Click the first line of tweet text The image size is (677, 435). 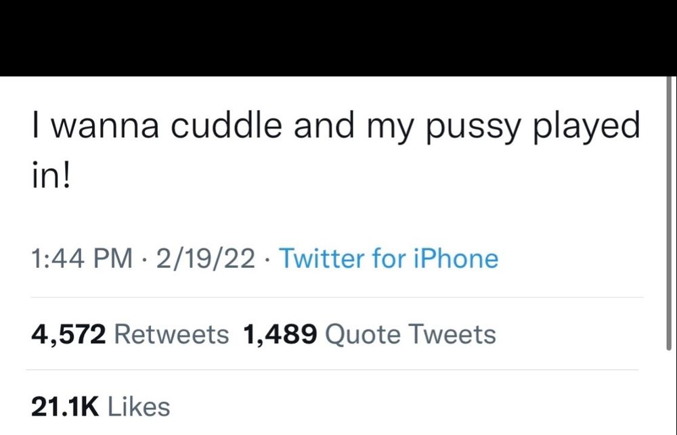pyautogui.click(x=336, y=127)
